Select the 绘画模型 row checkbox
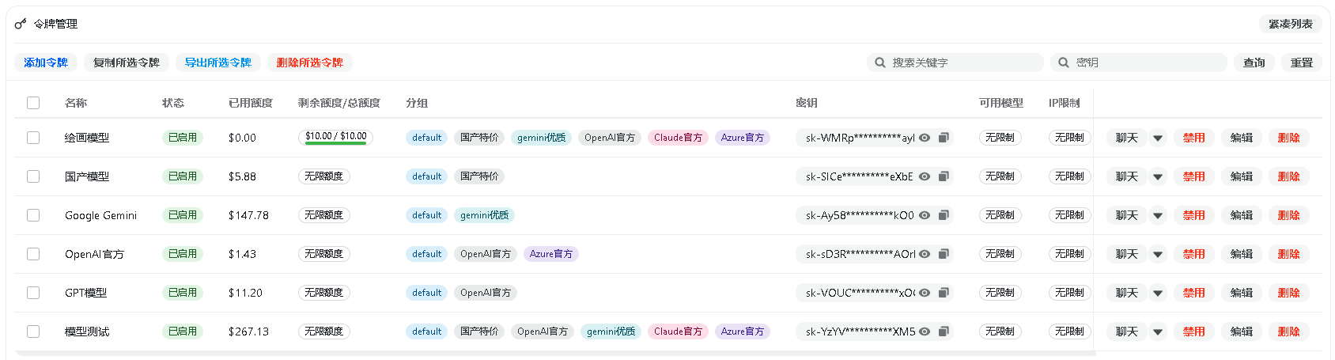1335x360 pixels. coord(33,138)
